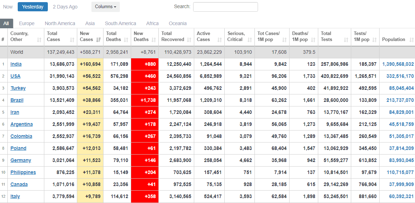The image size is (415, 203).
Task: Sort by Total Cases column arrow icon
Action: pyautogui.click(x=72, y=40)
